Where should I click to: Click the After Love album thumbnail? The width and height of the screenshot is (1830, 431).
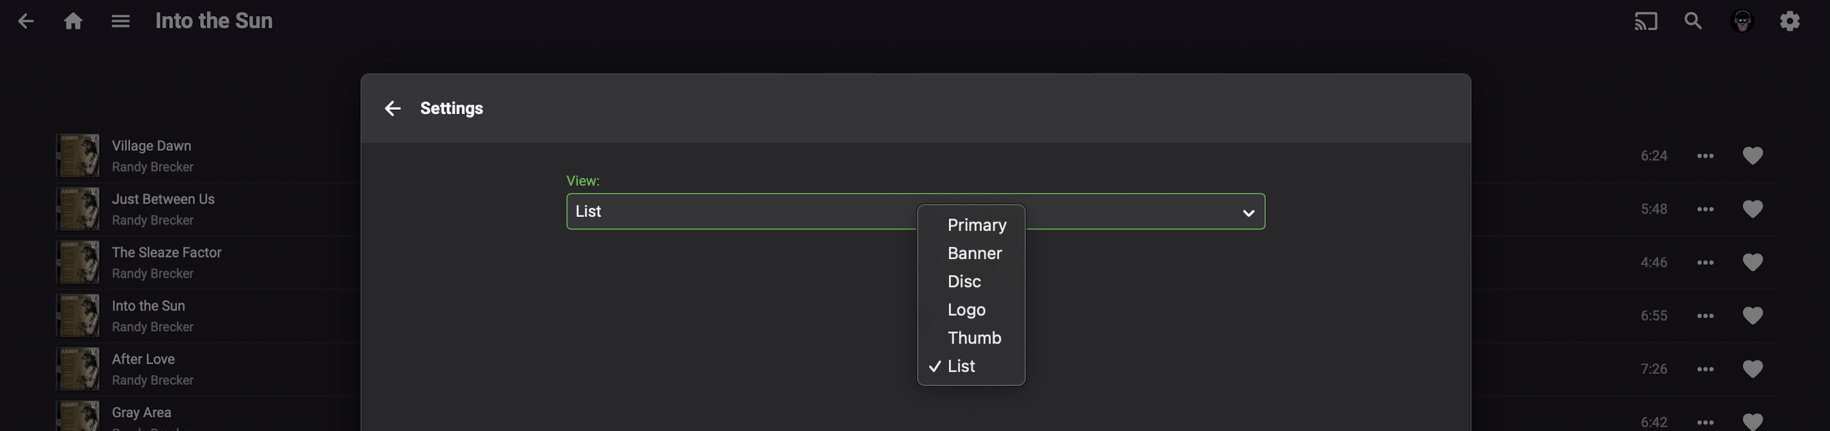click(78, 369)
